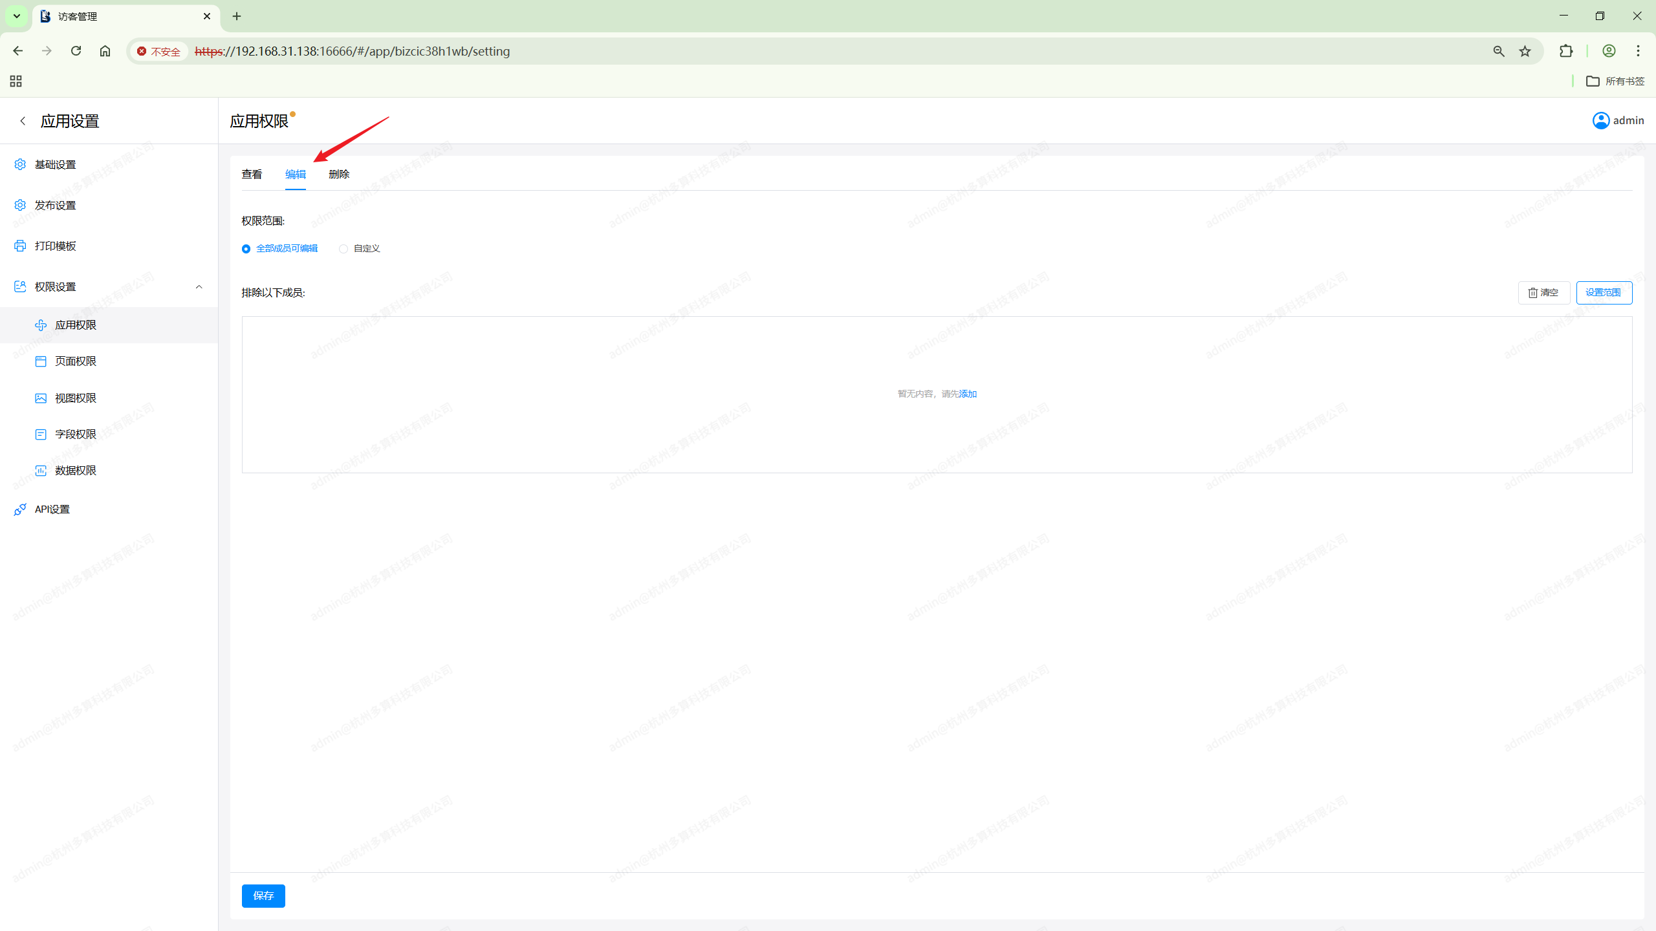Click the 页面权限 sidebar icon

[x=41, y=361]
